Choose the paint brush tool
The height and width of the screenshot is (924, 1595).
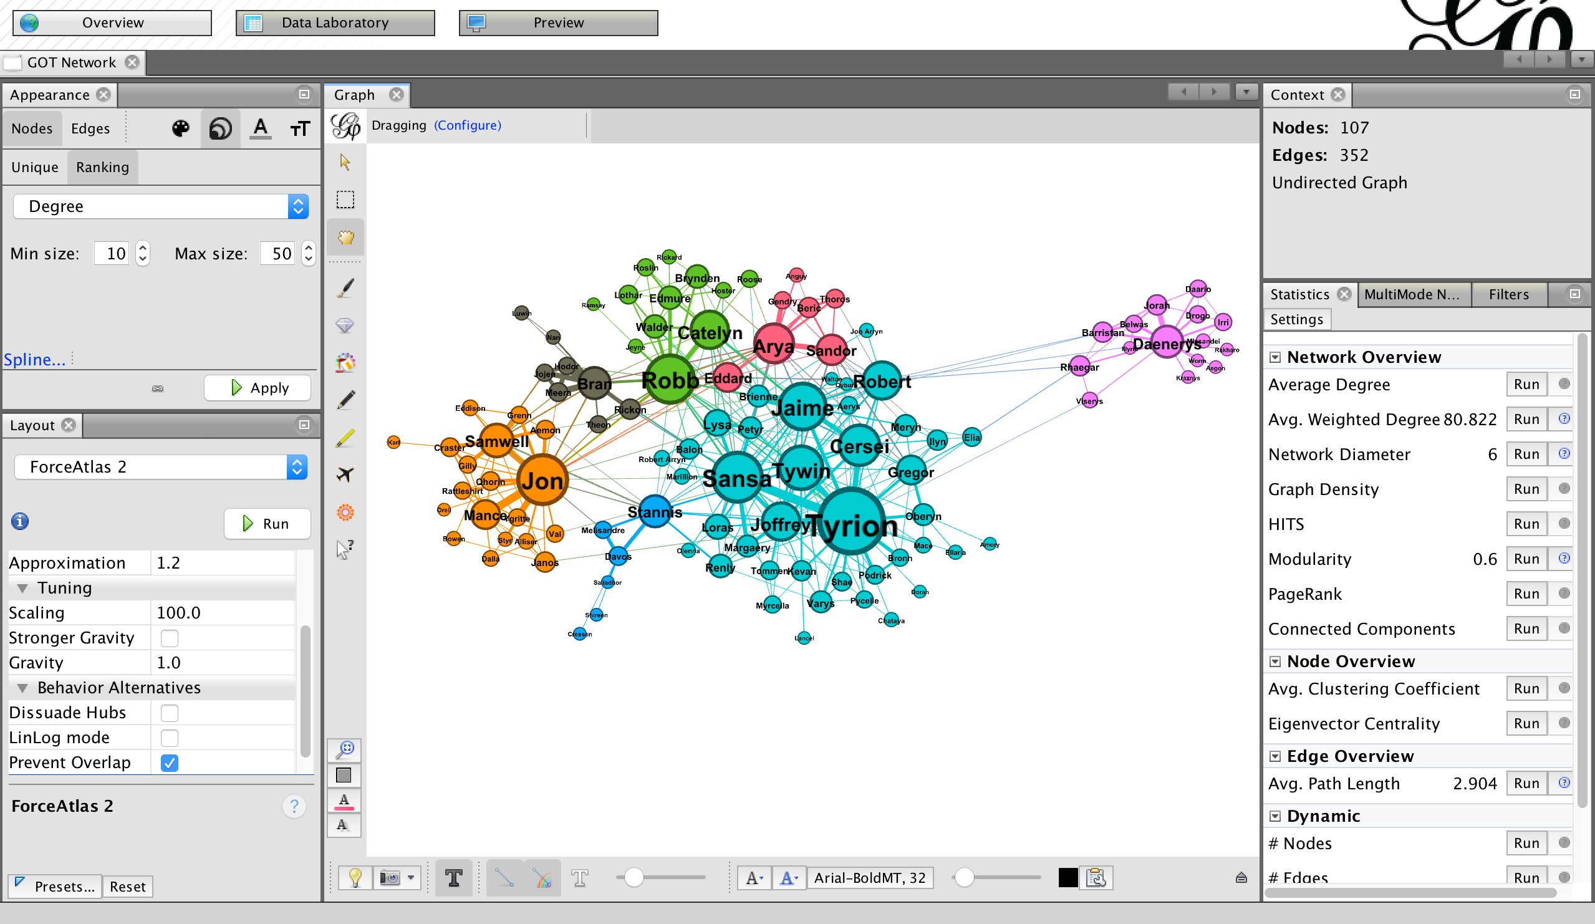(x=345, y=289)
